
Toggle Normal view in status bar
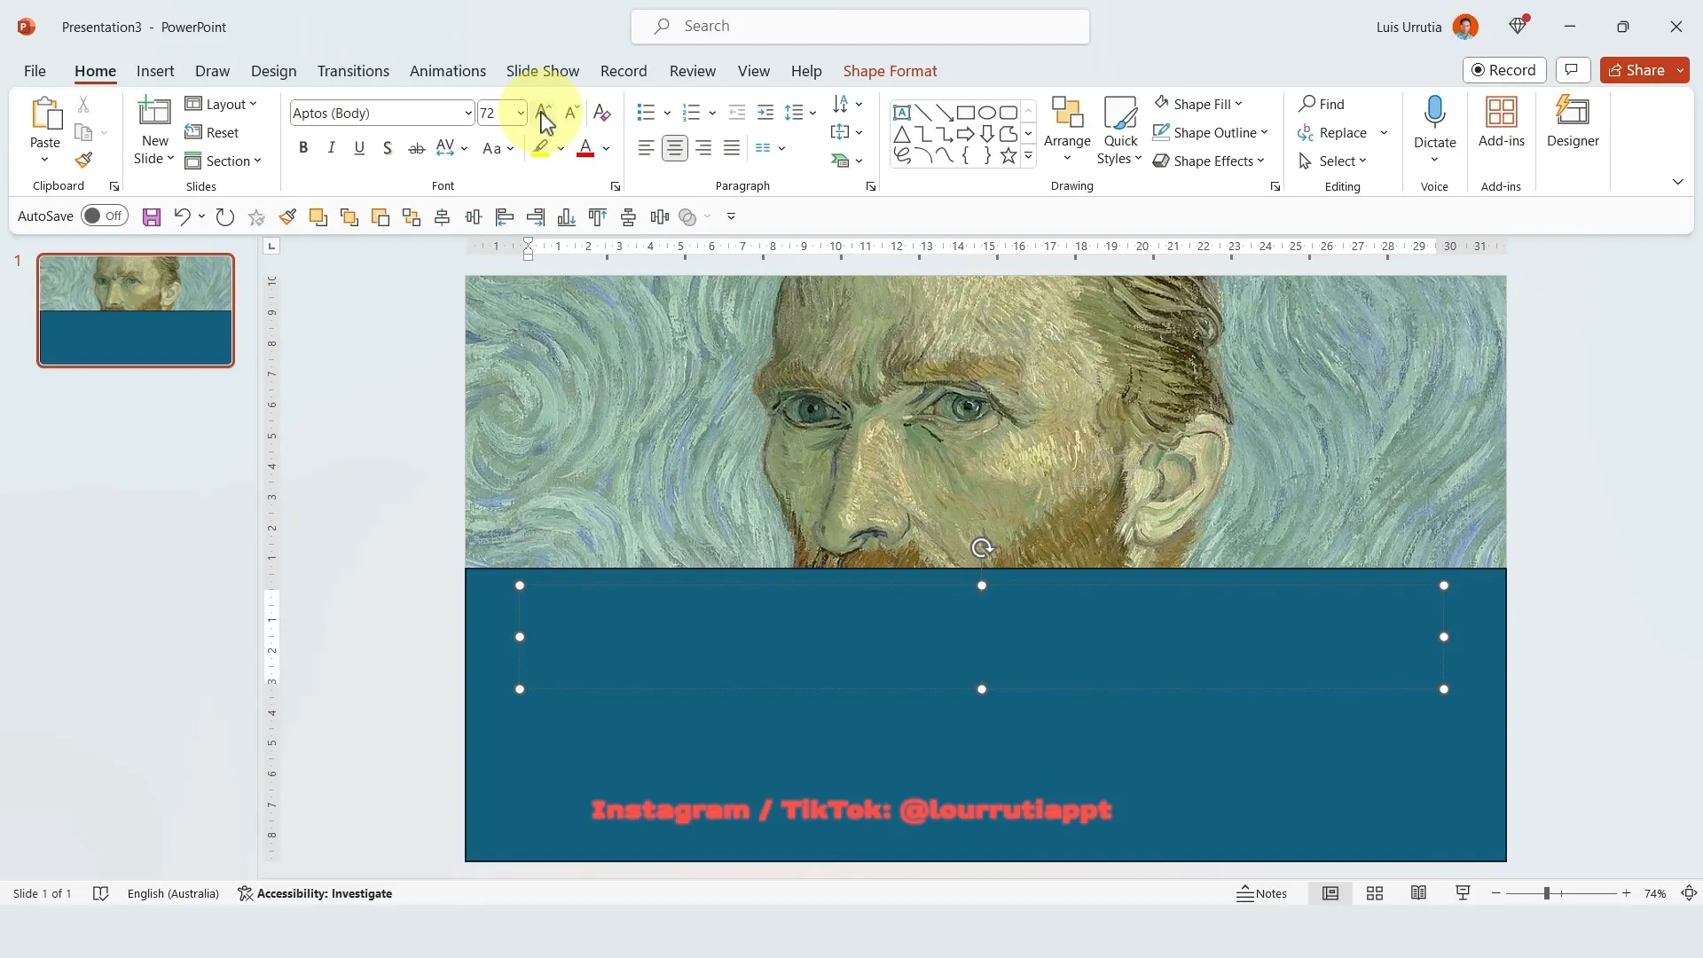pos(1330,893)
